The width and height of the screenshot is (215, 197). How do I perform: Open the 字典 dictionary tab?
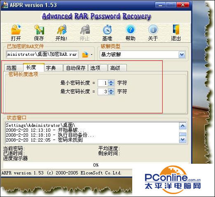point(53,68)
